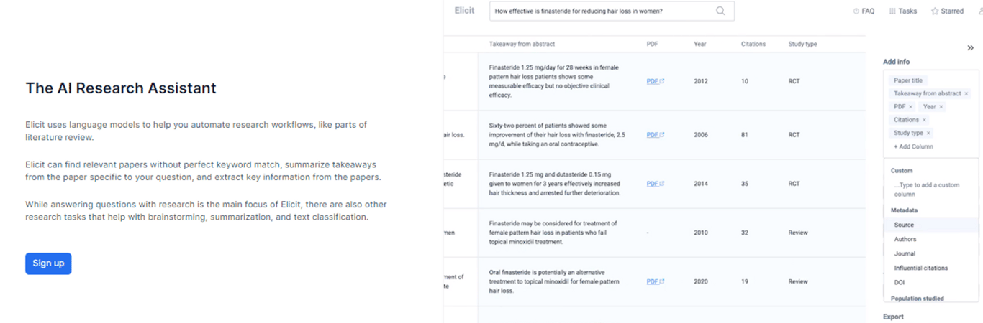This screenshot has width=983, height=323.
Task: Collapse the sidebar with double chevron
Action: (x=970, y=48)
